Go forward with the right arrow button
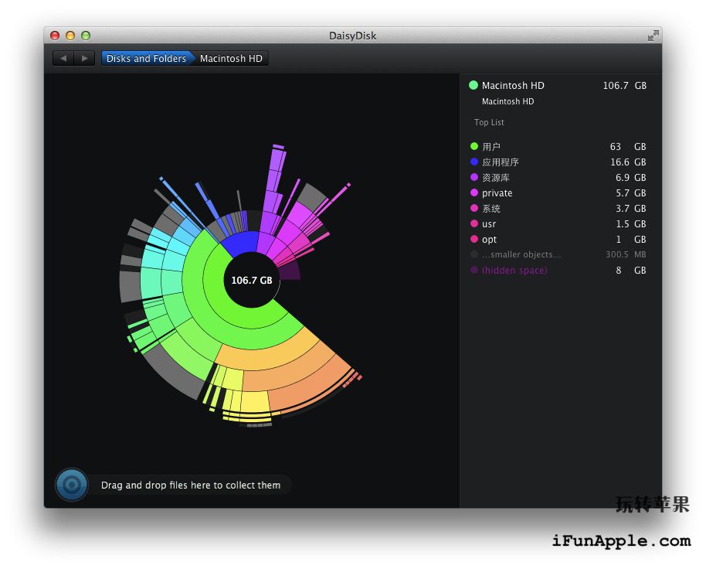The width and height of the screenshot is (706, 569). click(x=84, y=58)
